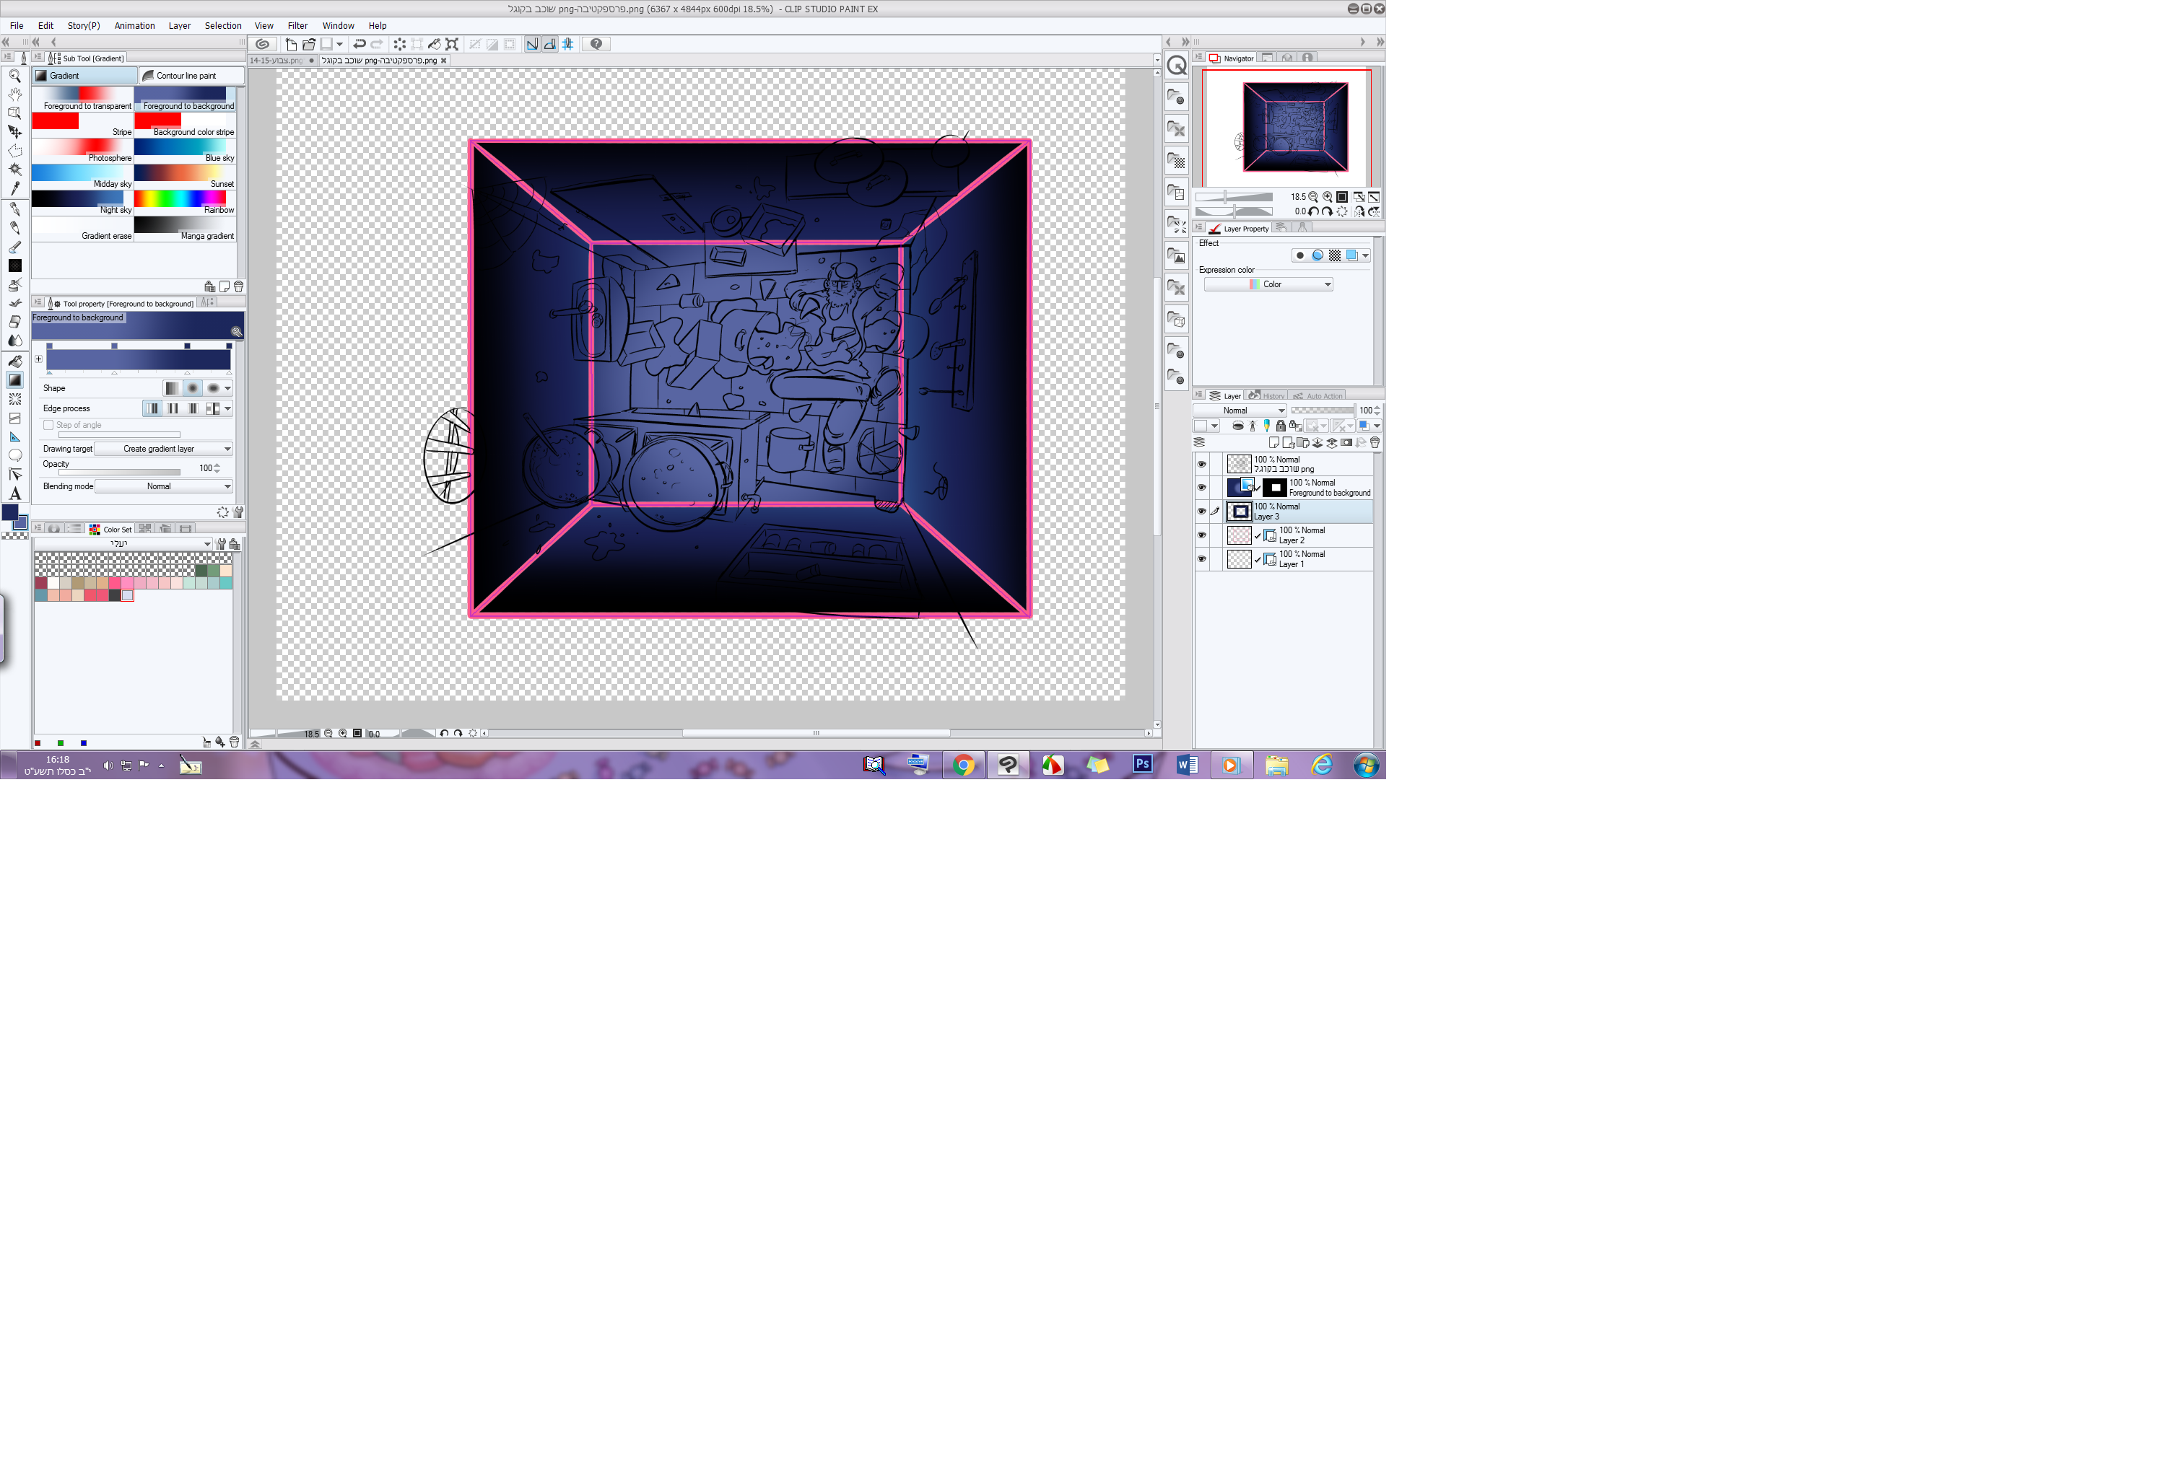Enable the Step of angle checkbox
2173x1474 pixels.
[x=48, y=425]
